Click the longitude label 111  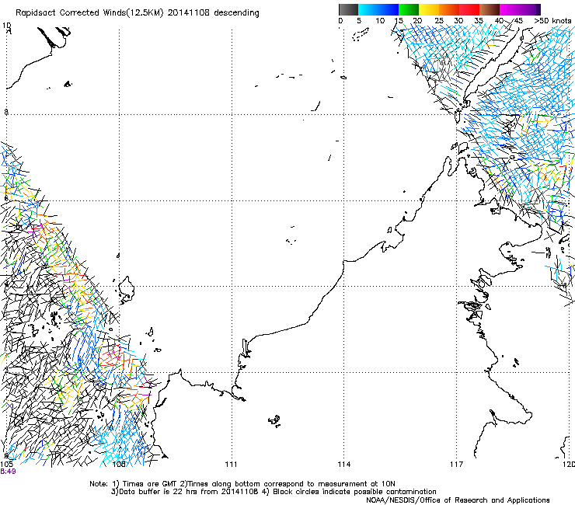pyautogui.click(x=231, y=465)
